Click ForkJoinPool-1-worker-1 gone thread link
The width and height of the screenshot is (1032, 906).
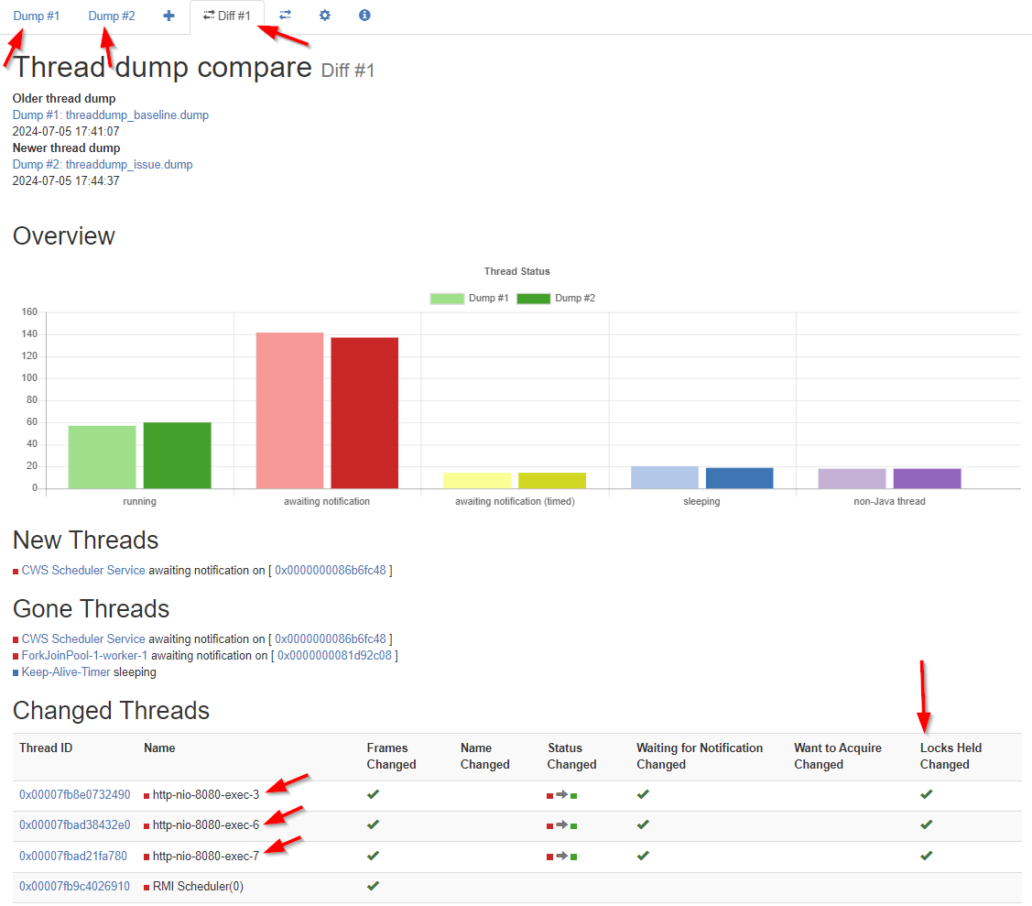click(84, 656)
